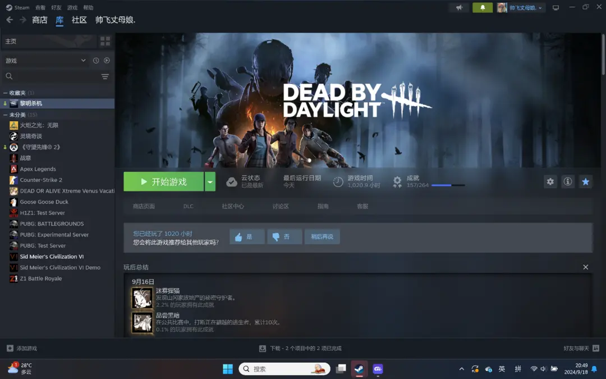Select 黎明杀机 in library list
Image resolution: width=606 pixels, height=379 pixels.
tap(57, 103)
